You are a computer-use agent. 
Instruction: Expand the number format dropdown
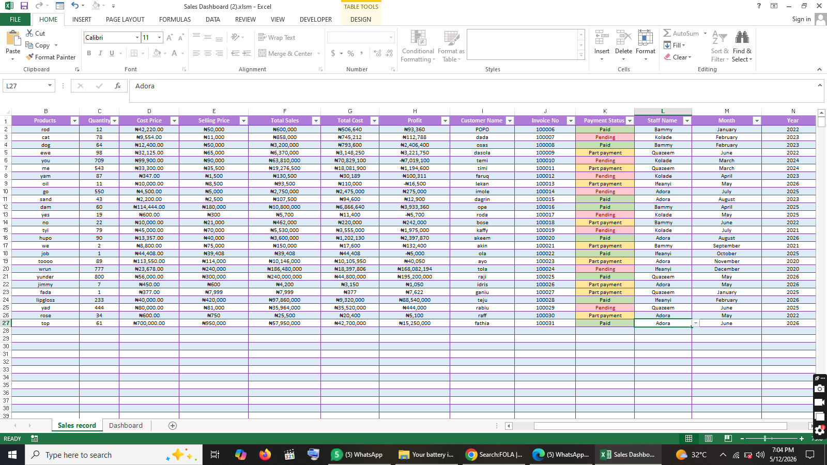pyautogui.click(x=391, y=37)
